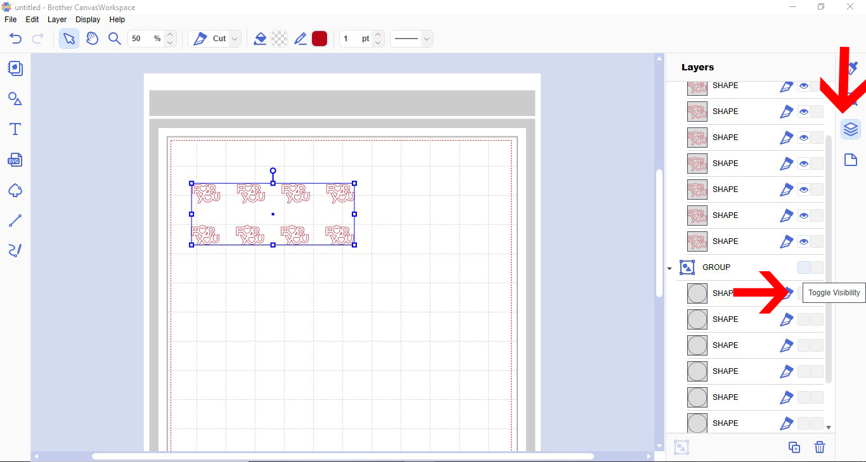Click the group layers button at panel bottom
Image resolution: width=866 pixels, height=462 pixels.
click(682, 447)
